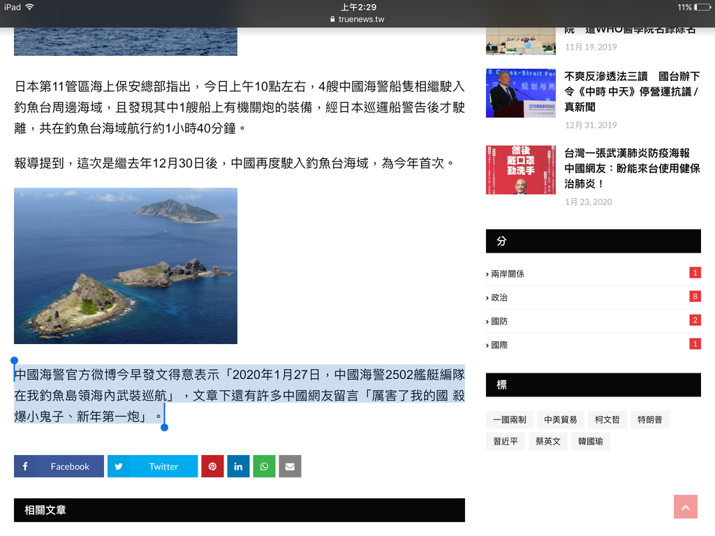Image resolution: width=715 pixels, height=536 pixels.
Task: Open 不爽反滲透法三讀 article headline
Action: [x=632, y=91]
